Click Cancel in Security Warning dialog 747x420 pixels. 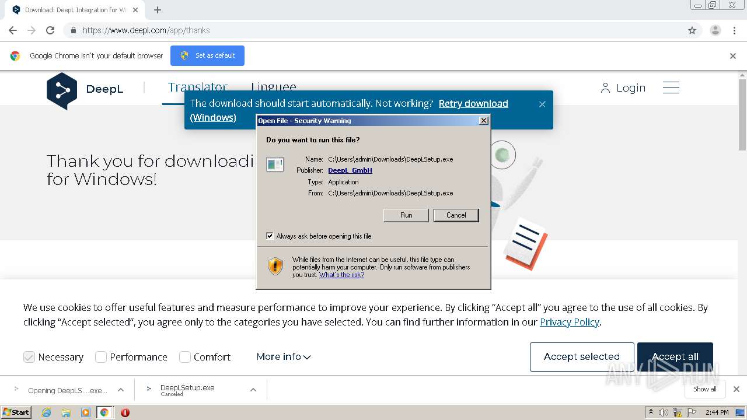click(456, 215)
